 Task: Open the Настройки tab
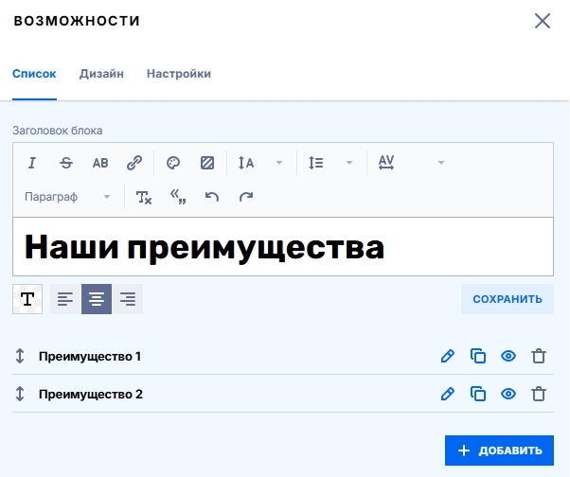click(179, 74)
